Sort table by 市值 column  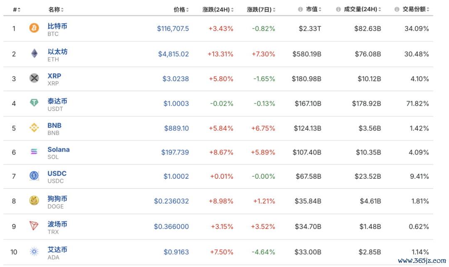point(313,10)
